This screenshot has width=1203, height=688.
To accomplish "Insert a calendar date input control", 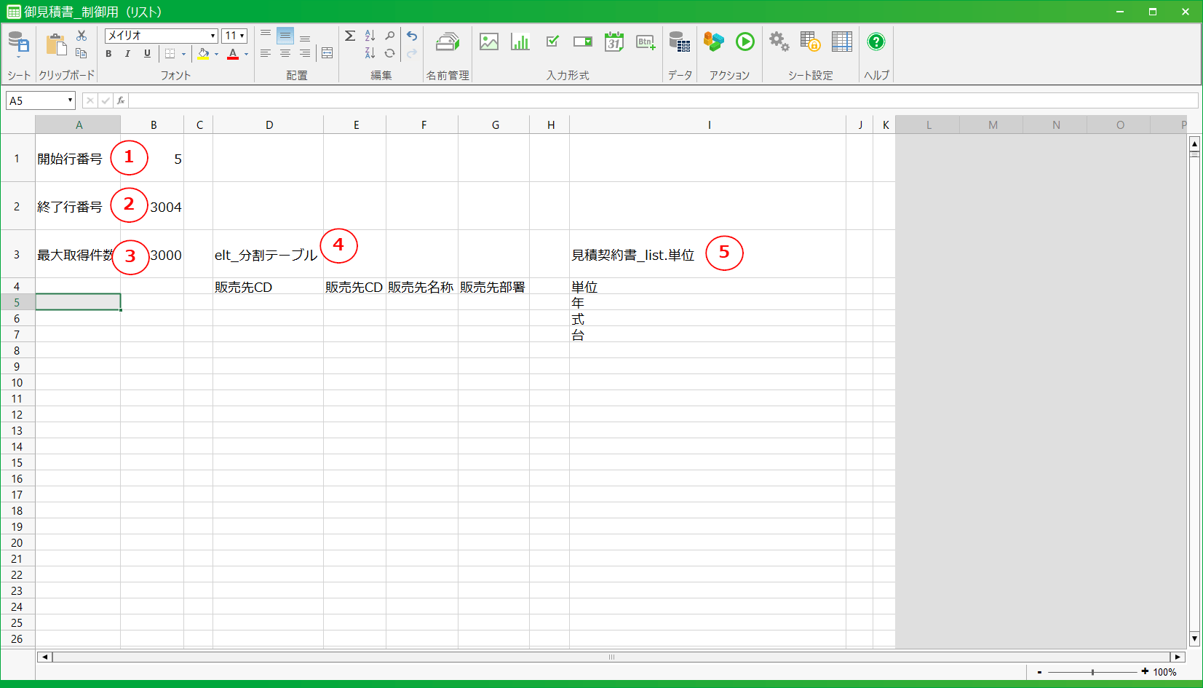I will [614, 42].
